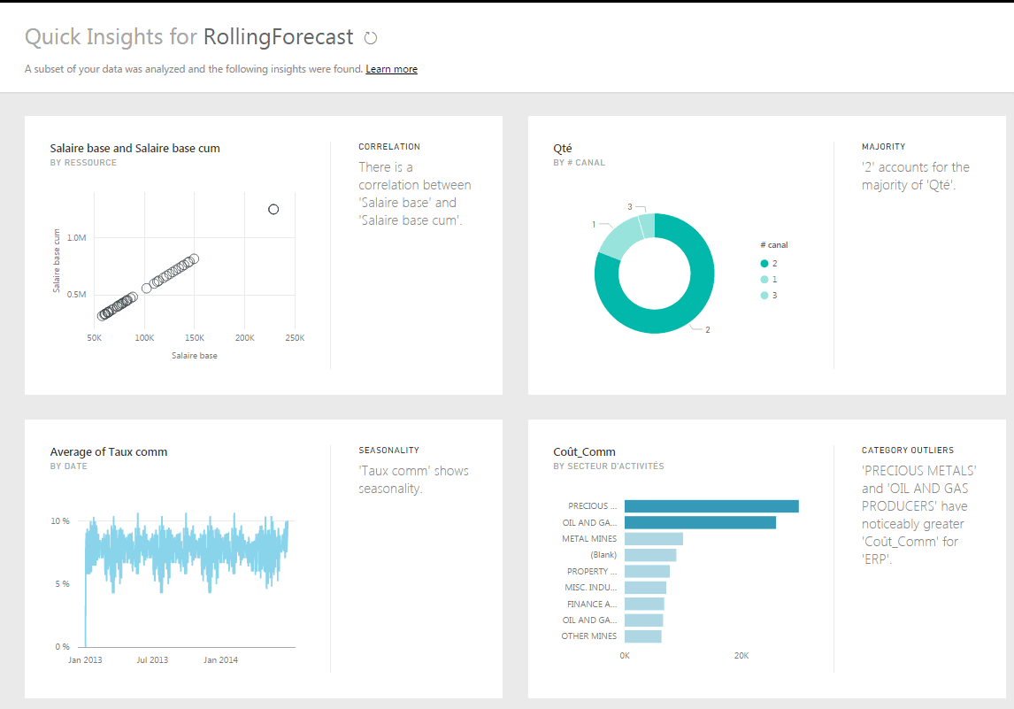Open the Average of Taux comm line chart

[186, 558]
